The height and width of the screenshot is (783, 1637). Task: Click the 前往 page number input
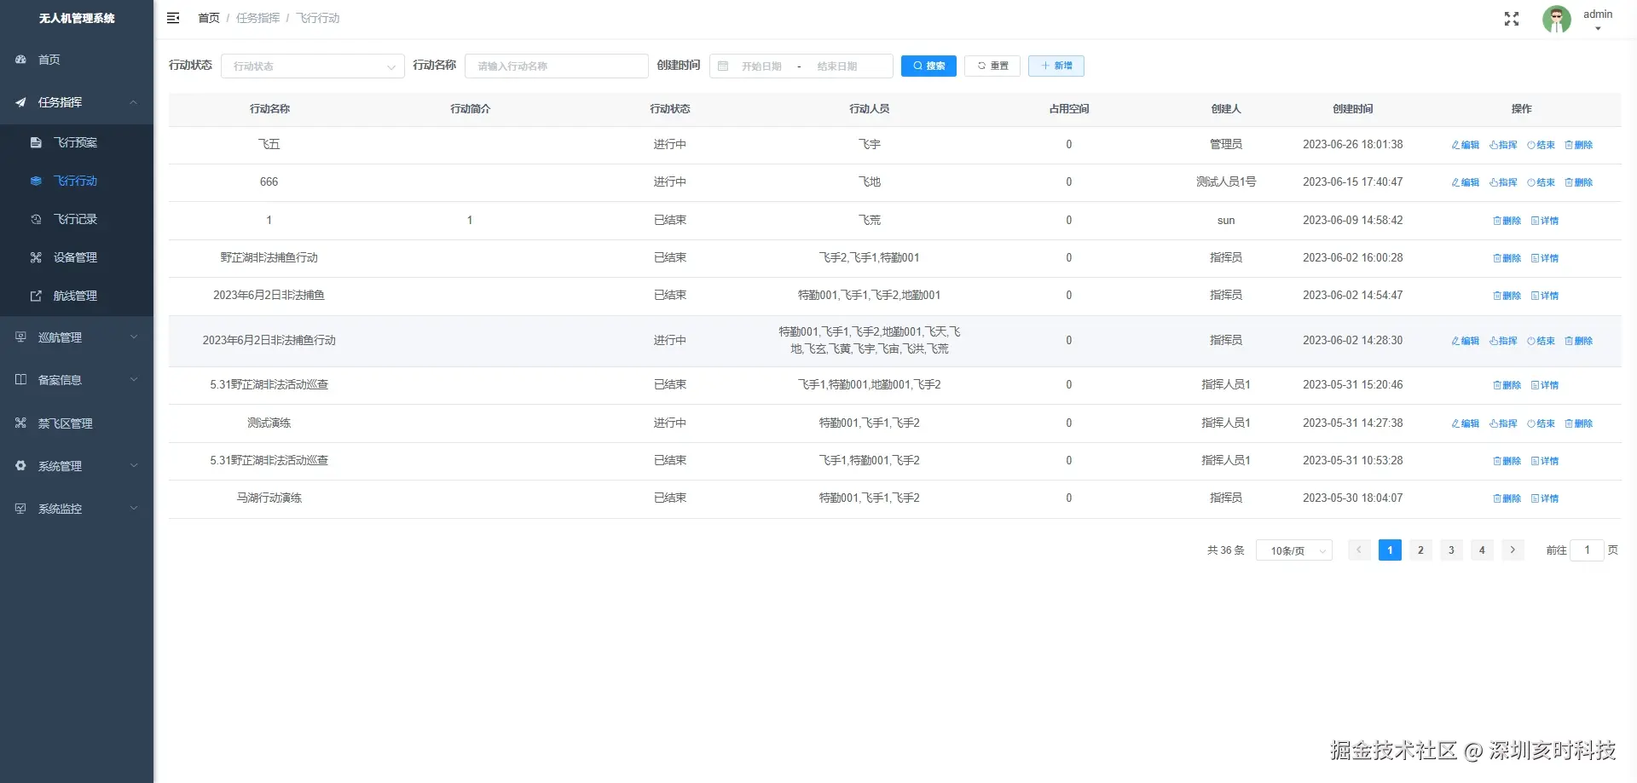(x=1587, y=550)
